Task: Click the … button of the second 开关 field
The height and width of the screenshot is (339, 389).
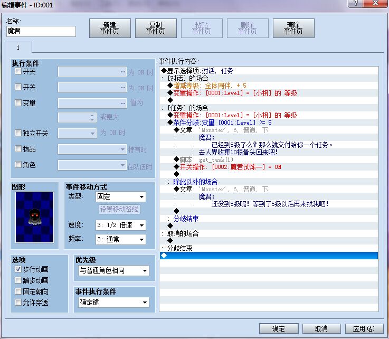Action: point(123,87)
